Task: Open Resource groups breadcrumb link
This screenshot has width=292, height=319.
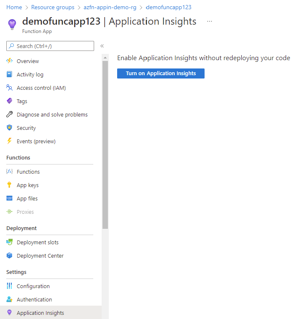Action: (53, 8)
